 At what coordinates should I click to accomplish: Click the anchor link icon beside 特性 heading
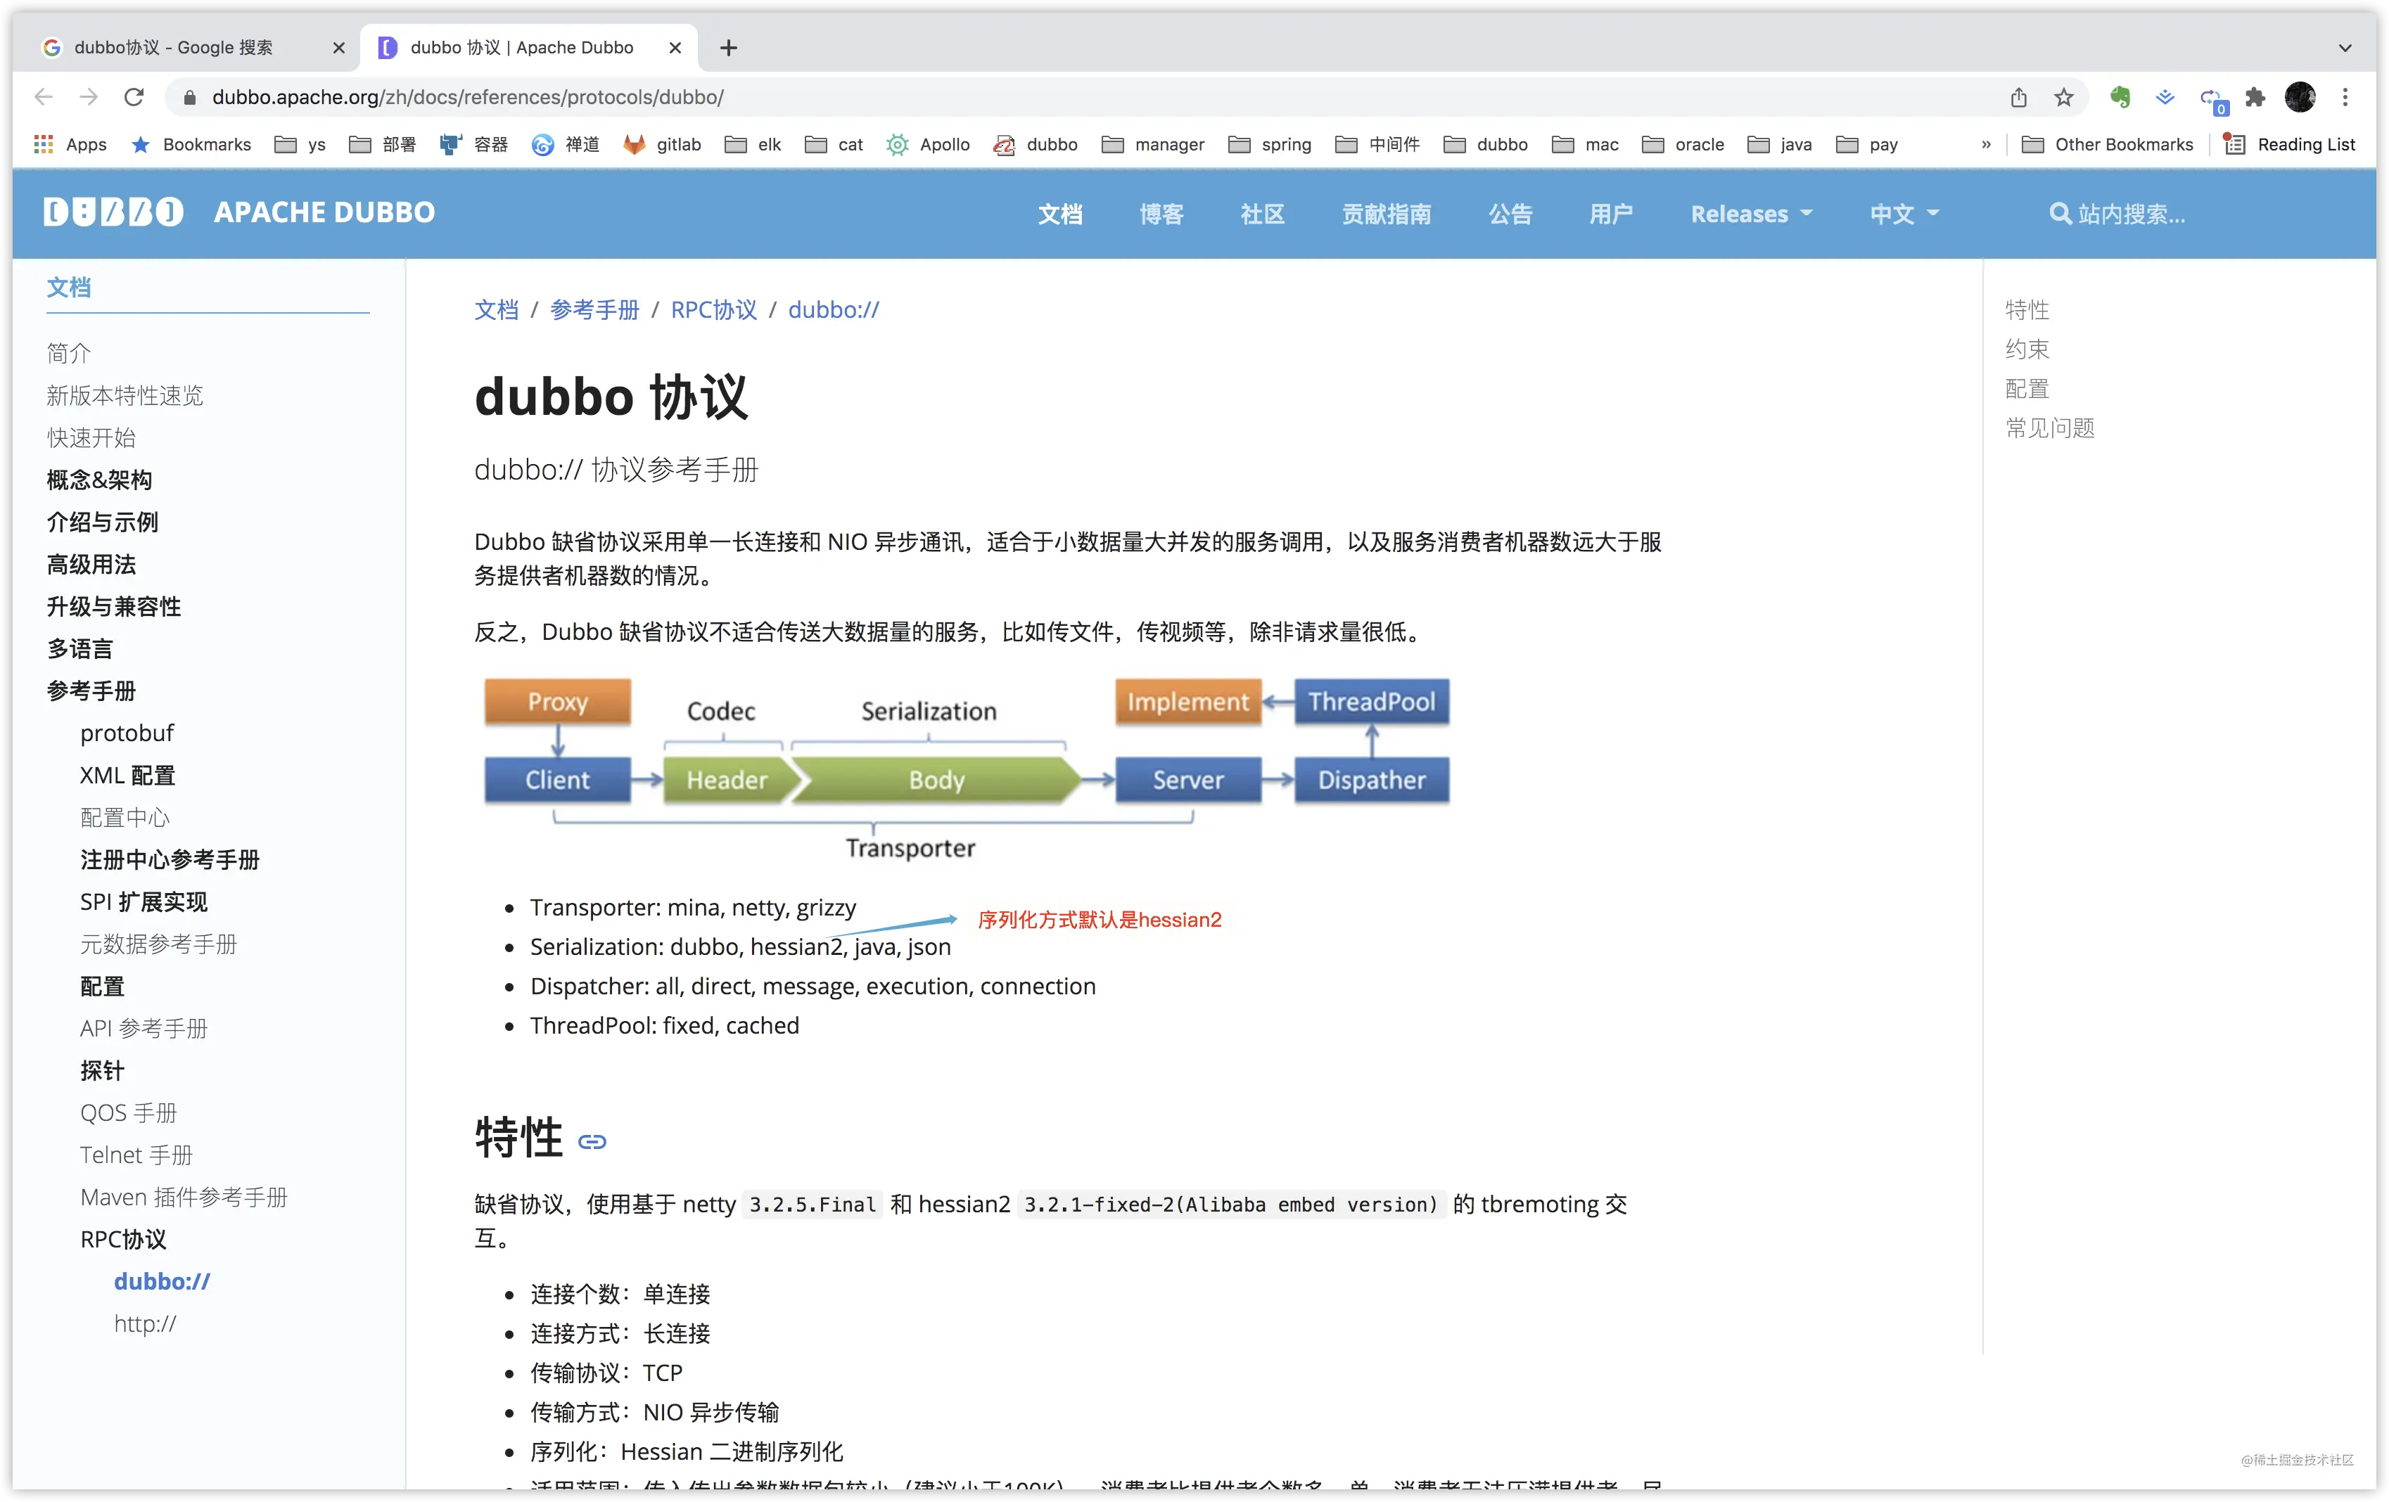[592, 1142]
